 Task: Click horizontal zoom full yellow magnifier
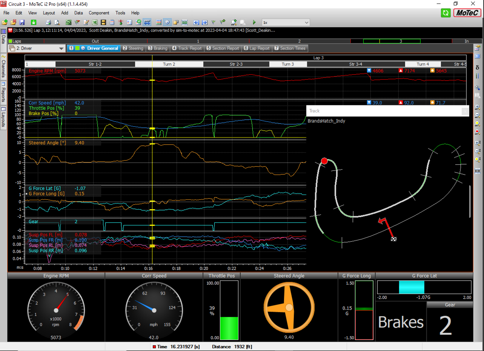(478, 123)
